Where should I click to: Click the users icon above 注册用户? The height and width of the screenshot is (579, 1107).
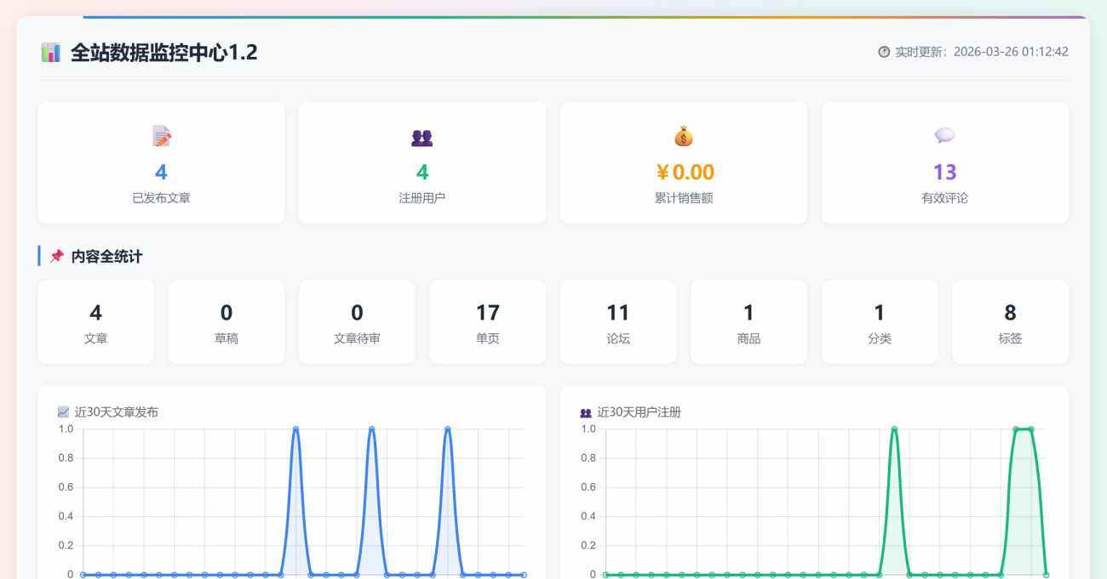pos(423,136)
